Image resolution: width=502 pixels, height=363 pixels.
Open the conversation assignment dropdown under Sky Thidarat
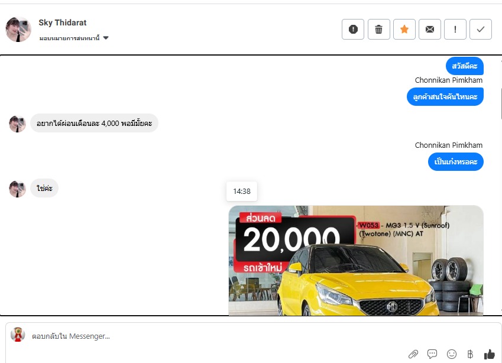tap(74, 38)
